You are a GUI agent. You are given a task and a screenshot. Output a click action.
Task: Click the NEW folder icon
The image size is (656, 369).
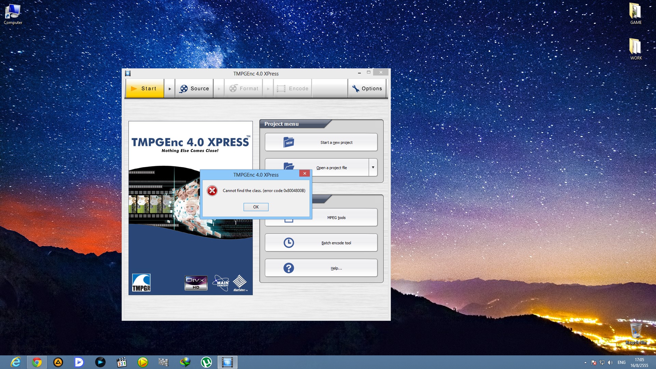[x=289, y=142]
